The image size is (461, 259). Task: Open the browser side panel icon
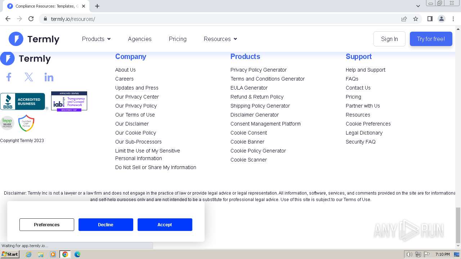tap(430, 19)
